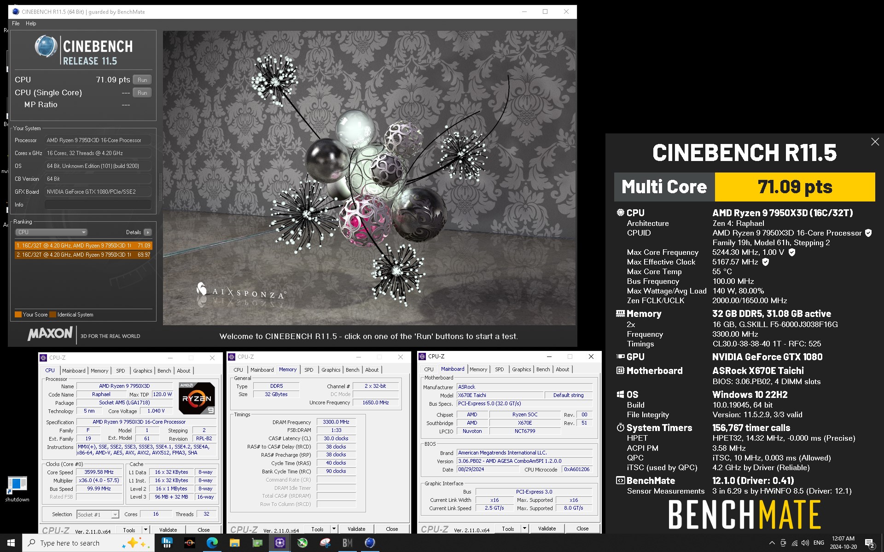The image size is (884, 552).
Task: Expand Tools dropdown arrow in middle CPU-Z window
Action: point(334,529)
